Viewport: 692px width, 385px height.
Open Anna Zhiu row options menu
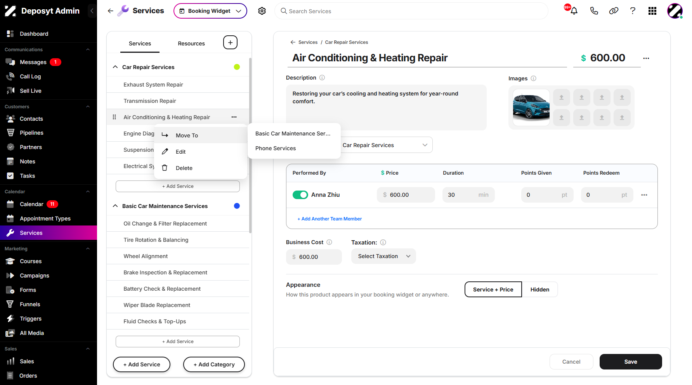coord(644,195)
